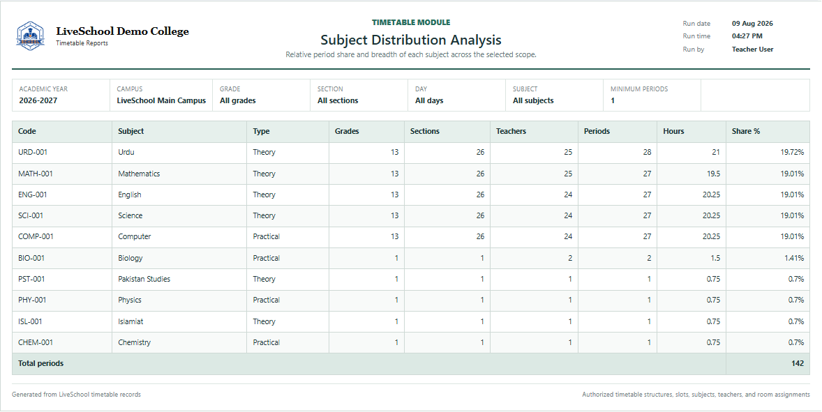Click the Urdu row share 19.72%

pos(792,153)
